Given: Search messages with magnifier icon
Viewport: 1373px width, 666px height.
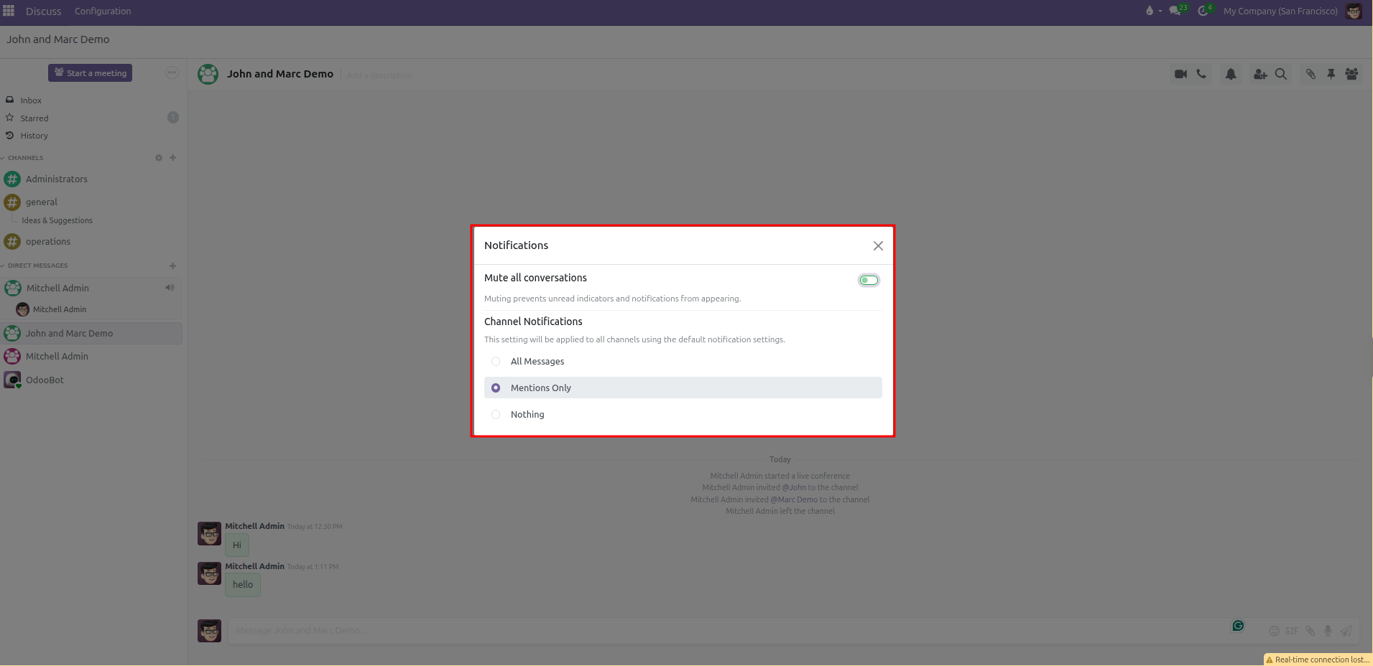Looking at the screenshot, I should tap(1281, 74).
